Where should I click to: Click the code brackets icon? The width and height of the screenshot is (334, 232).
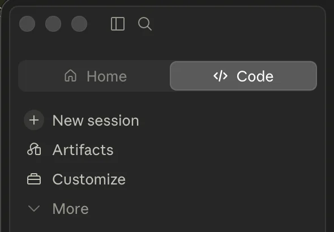click(220, 76)
